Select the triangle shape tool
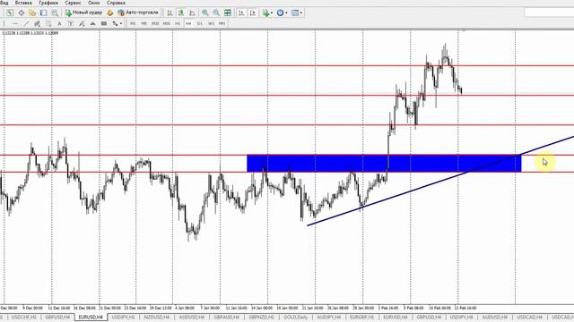 [92, 23]
